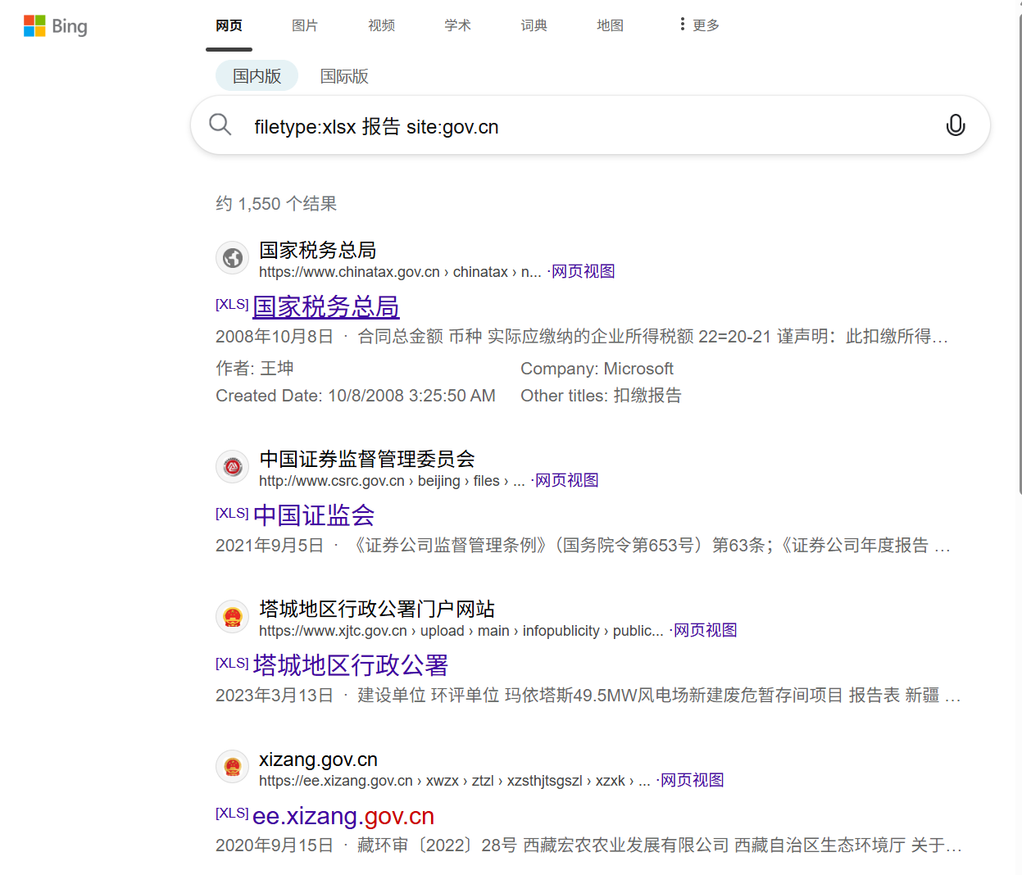The width and height of the screenshot is (1022, 875).
Task: Click the 塔城地区行政公署门户网站 emblem favicon
Action: pos(233,617)
